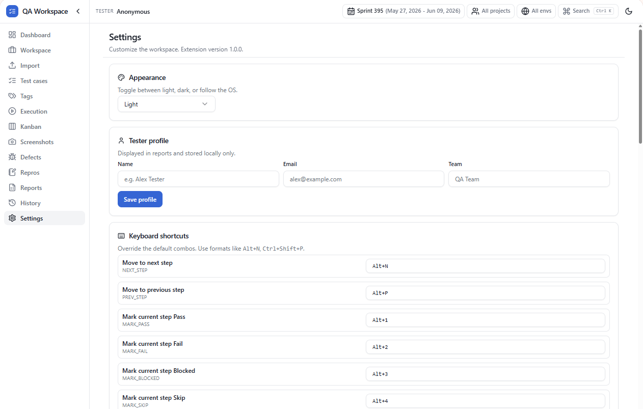Image resolution: width=643 pixels, height=409 pixels.
Task: Open Search with the Ctrl K button
Action: pyautogui.click(x=588, y=11)
